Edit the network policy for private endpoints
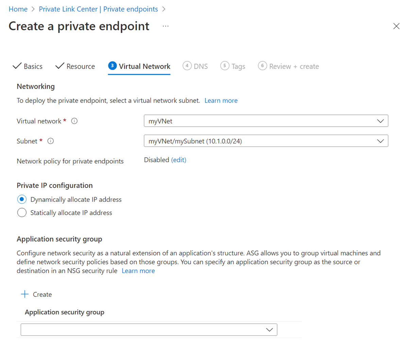Viewport: 408px width, 350px height. 178,160
